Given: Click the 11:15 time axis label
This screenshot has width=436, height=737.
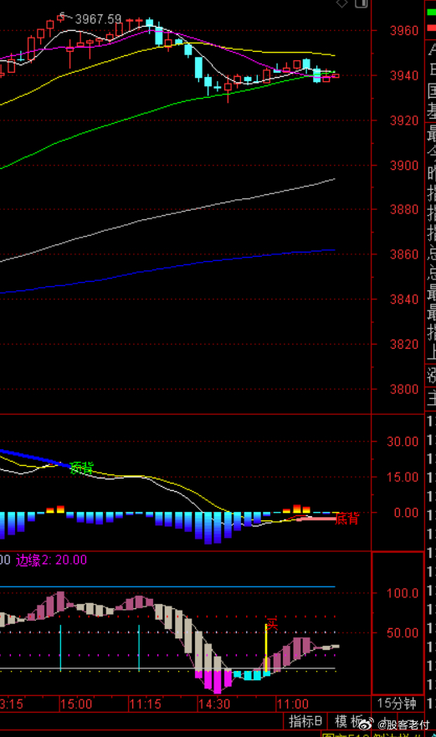Looking at the screenshot, I should (146, 704).
